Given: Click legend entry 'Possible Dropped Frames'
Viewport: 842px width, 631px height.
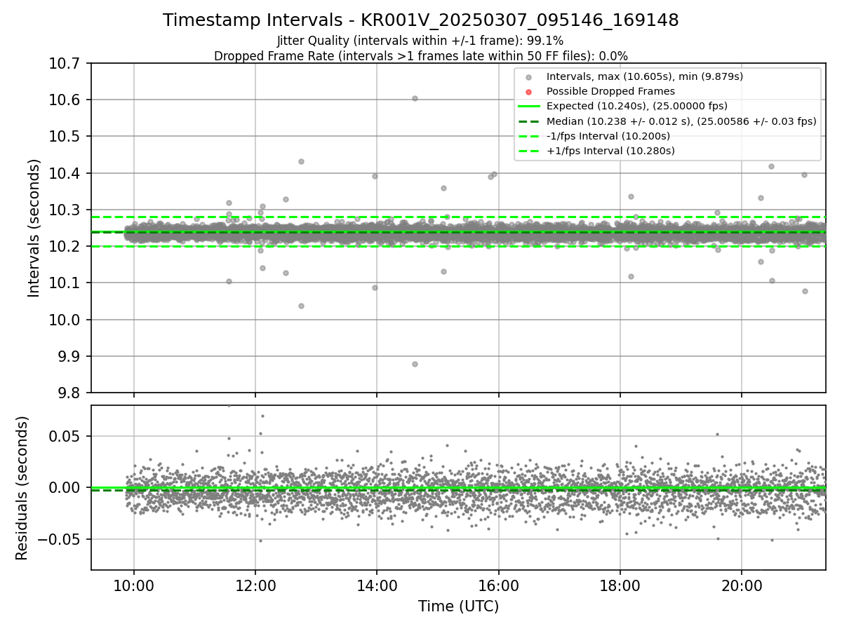Looking at the screenshot, I should tap(610, 91).
